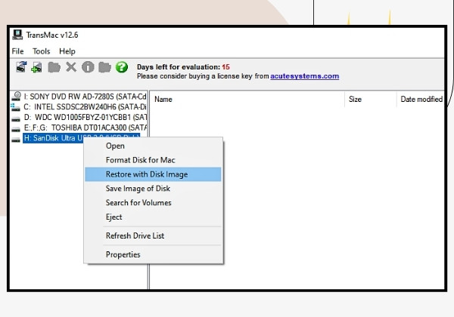Select Refresh Drive List
The height and width of the screenshot is (317, 454).
point(153,235)
